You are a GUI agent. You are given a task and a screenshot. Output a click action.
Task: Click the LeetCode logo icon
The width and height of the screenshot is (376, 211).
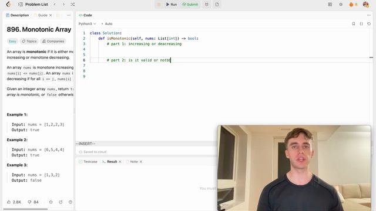8,4
